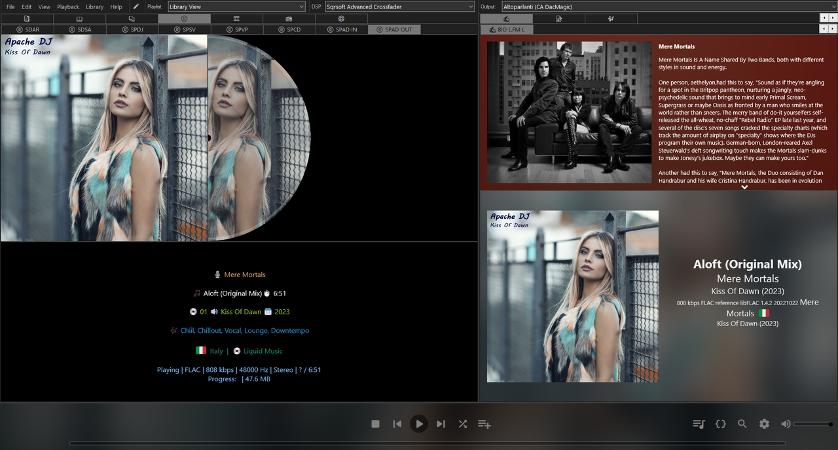Screen dimensions: 838x450
Task: Open the DSP Sqrsoft Advanced Crossfader dropdown
Action: [x=399, y=7]
